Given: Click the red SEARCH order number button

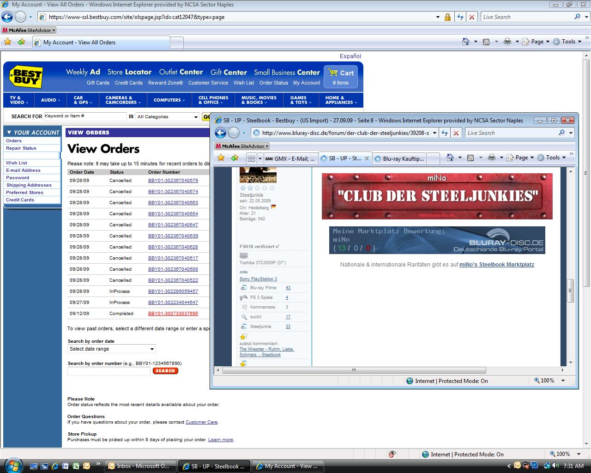Looking at the screenshot, I should (x=165, y=371).
